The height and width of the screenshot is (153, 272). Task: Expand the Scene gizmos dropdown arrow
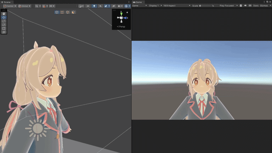click(129, 6)
